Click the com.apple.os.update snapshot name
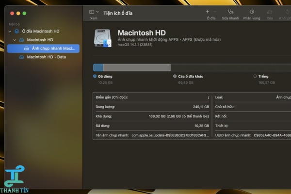291x194 pixels. (x=170, y=135)
